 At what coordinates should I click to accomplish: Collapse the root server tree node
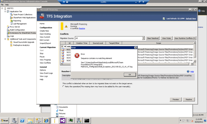(2, 8)
